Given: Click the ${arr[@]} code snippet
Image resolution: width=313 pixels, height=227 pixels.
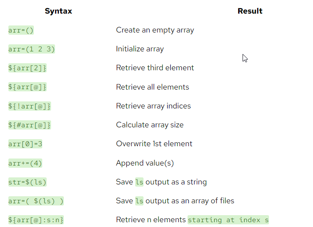Looking at the screenshot, I should tap(27, 87).
